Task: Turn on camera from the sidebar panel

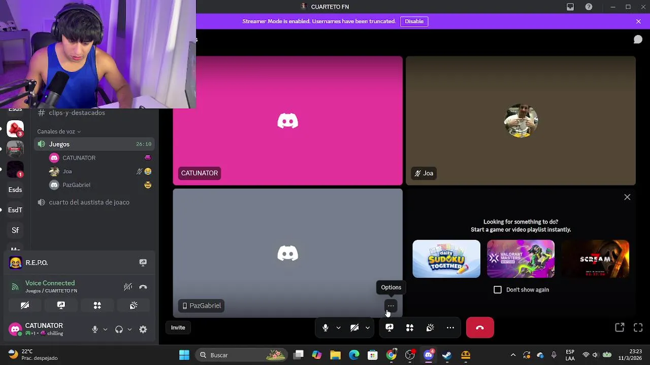Action: click(x=25, y=305)
